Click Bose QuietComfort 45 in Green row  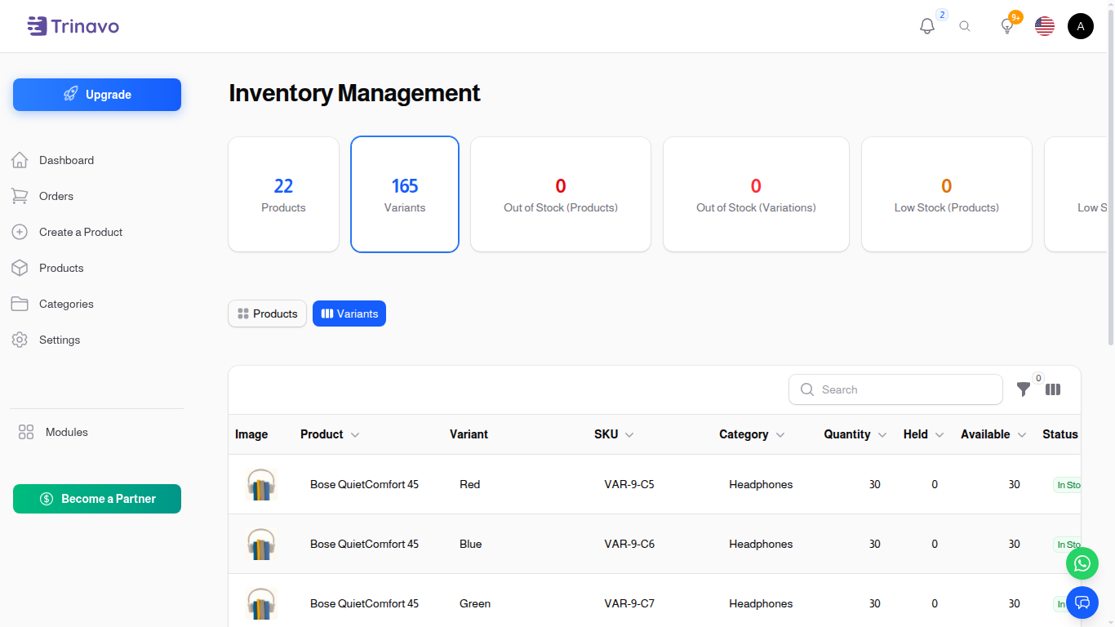pyautogui.click(x=364, y=603)
